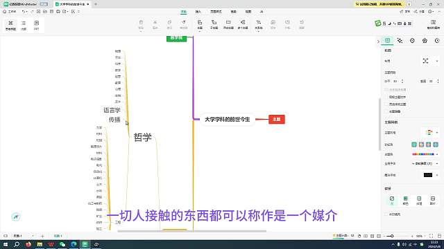The height and width of the screenshot is (249, 444).
Task: Click the floating assistant icon on canvas
Action: pyautogui.click(x=16, y=216)
